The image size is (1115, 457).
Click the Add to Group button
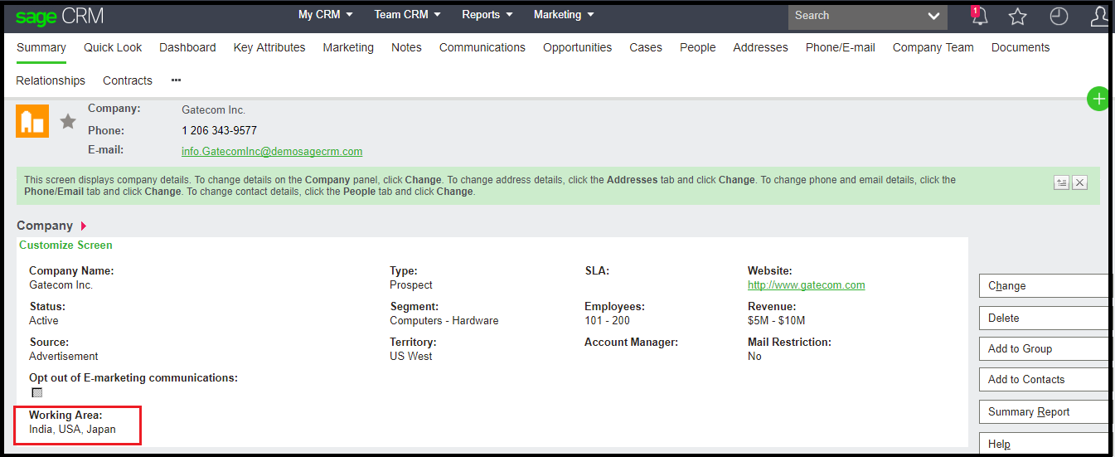[1045, 348]
